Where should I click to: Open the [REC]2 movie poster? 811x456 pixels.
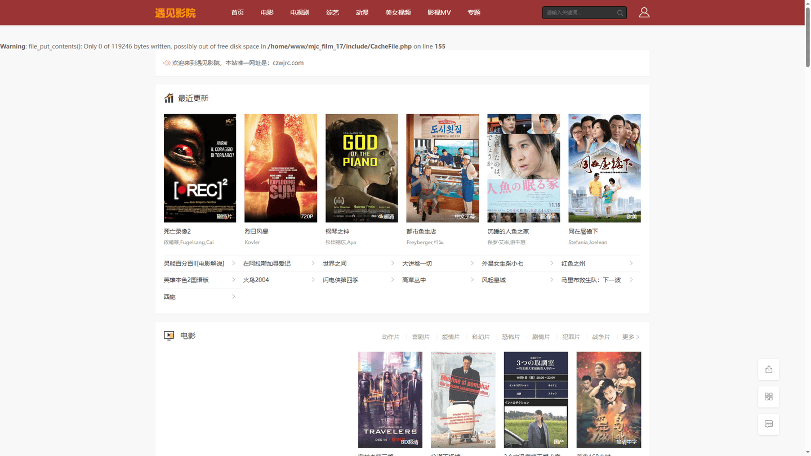click(x=200, y=168)
